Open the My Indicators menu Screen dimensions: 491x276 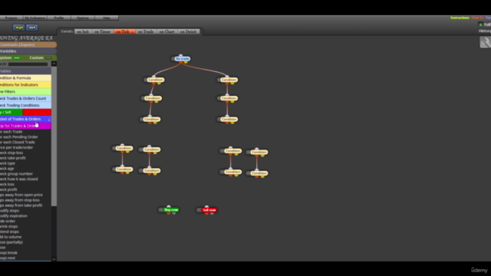pyautogui.click(x=35, y=18)
